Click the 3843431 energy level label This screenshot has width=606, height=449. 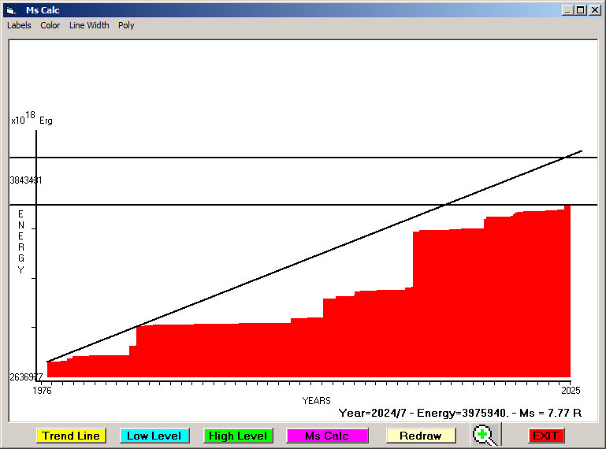coord(26,180)
